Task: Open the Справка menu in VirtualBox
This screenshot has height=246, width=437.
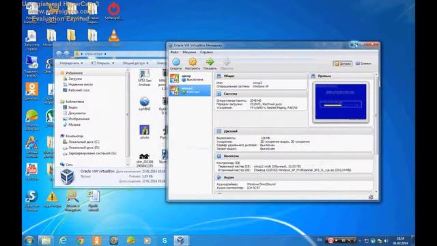Action: 206,52
